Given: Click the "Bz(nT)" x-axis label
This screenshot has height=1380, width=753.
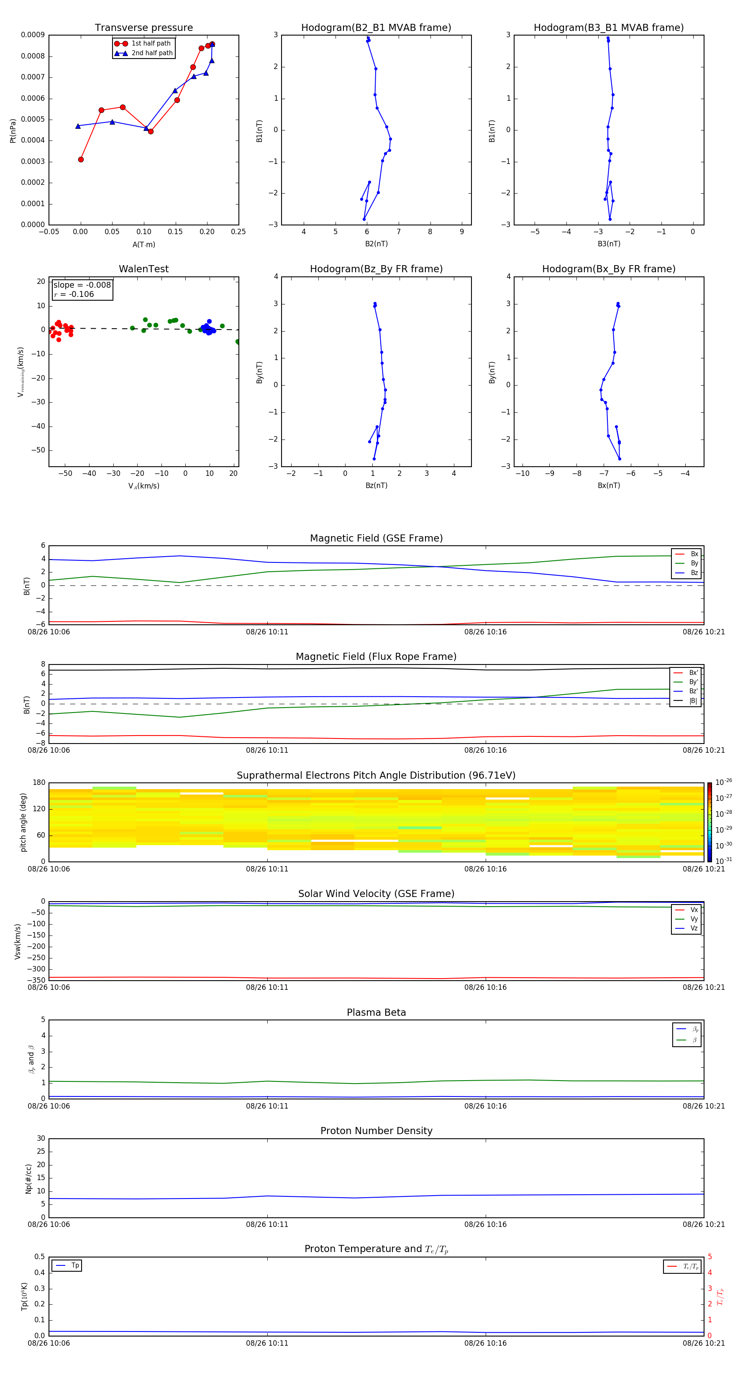Looking at the screenshot, I should tap(376, 486).
